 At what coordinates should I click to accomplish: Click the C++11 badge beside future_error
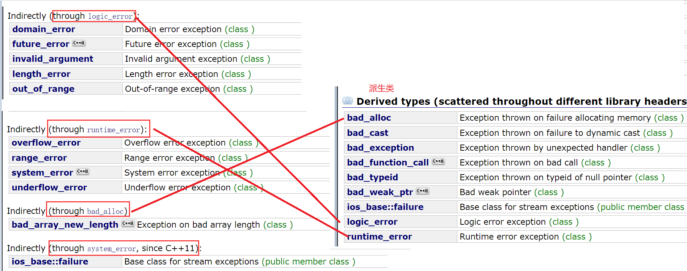79,43
